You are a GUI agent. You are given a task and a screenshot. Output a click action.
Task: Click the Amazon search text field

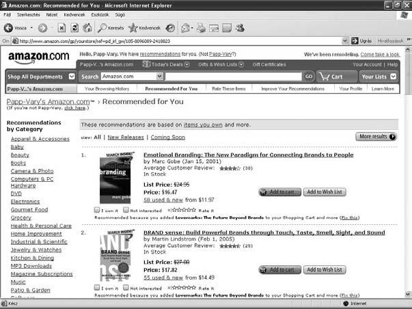coord(233,77)
